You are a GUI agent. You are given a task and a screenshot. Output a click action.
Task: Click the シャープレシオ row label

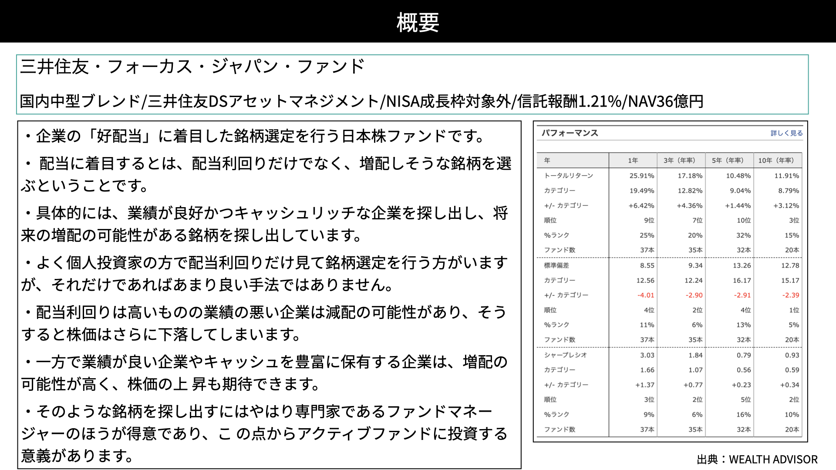tap(566, 355)
